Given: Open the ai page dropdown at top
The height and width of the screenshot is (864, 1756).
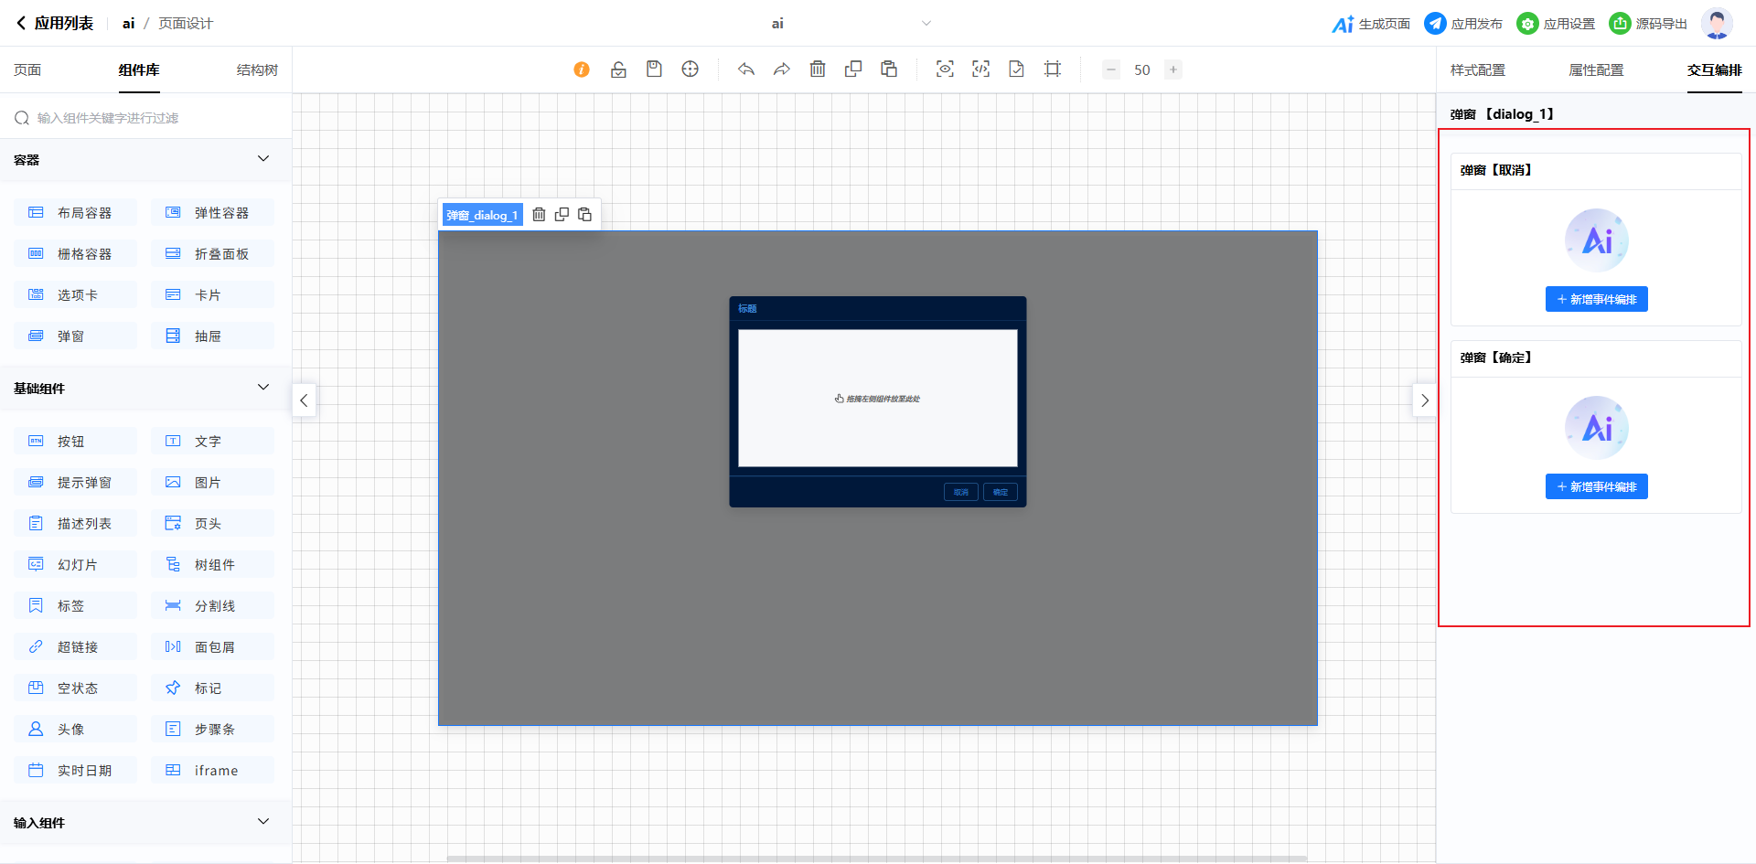Looking at the screenshot, I should [x=926, y=24].
